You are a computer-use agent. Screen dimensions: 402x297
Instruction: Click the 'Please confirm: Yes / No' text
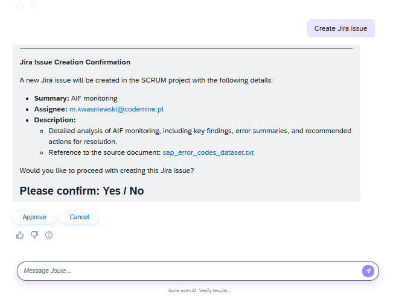pos(81,191)
